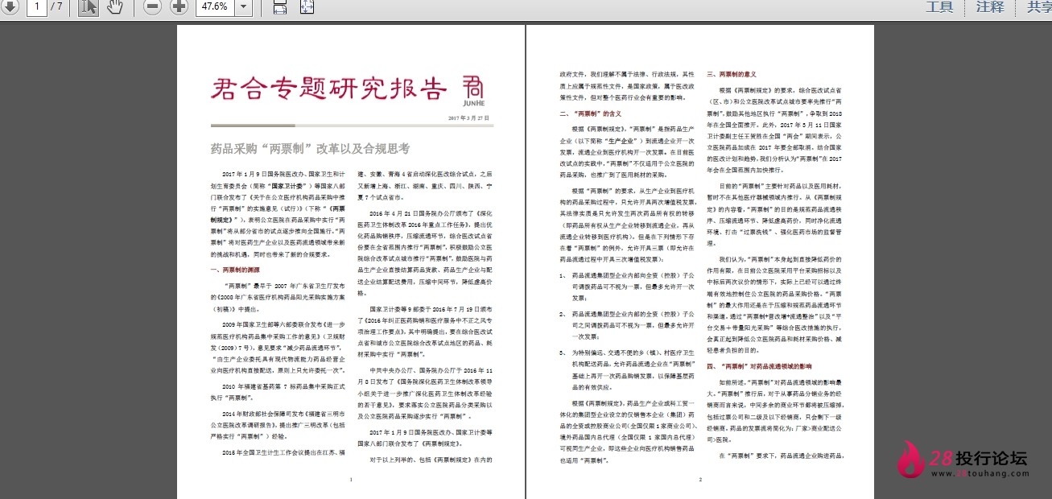Viewport: 1052px width, 499px height.
Task: Open the 注释 (Comment) pane
Action: pyautogui.click(x=990, y=6)
